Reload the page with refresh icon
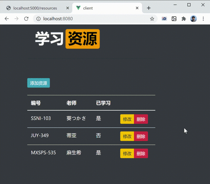Viewport: 210px width, 184px height. pyautogui.click(x=26, y=19)
